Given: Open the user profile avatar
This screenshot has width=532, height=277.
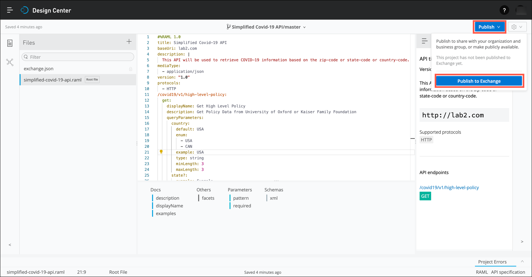Looking at the screenshot, I should coord(521,10).
